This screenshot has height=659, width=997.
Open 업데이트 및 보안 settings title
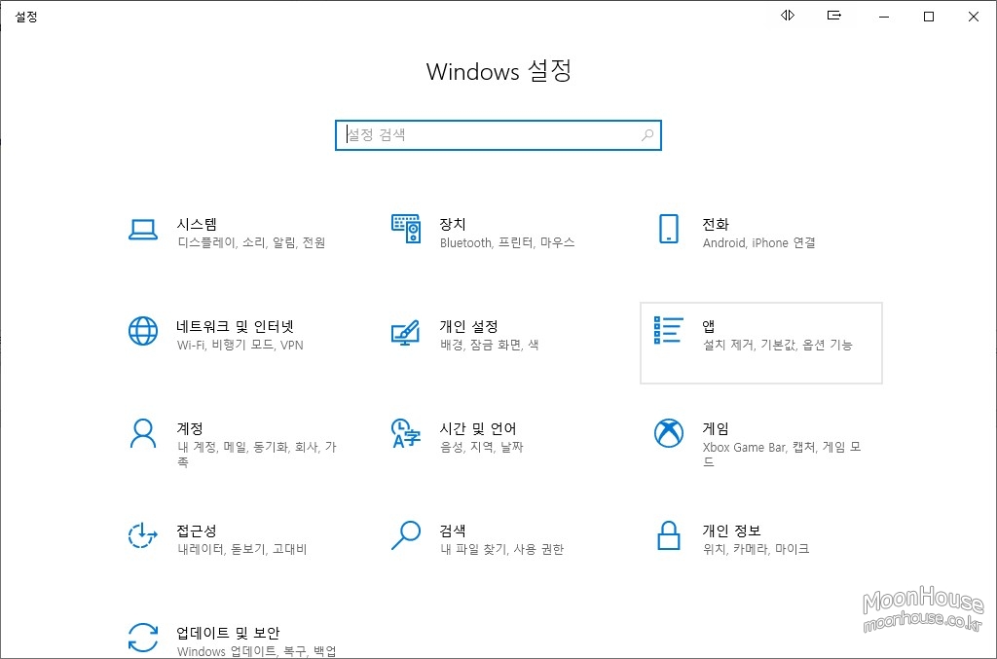(228, 633)
